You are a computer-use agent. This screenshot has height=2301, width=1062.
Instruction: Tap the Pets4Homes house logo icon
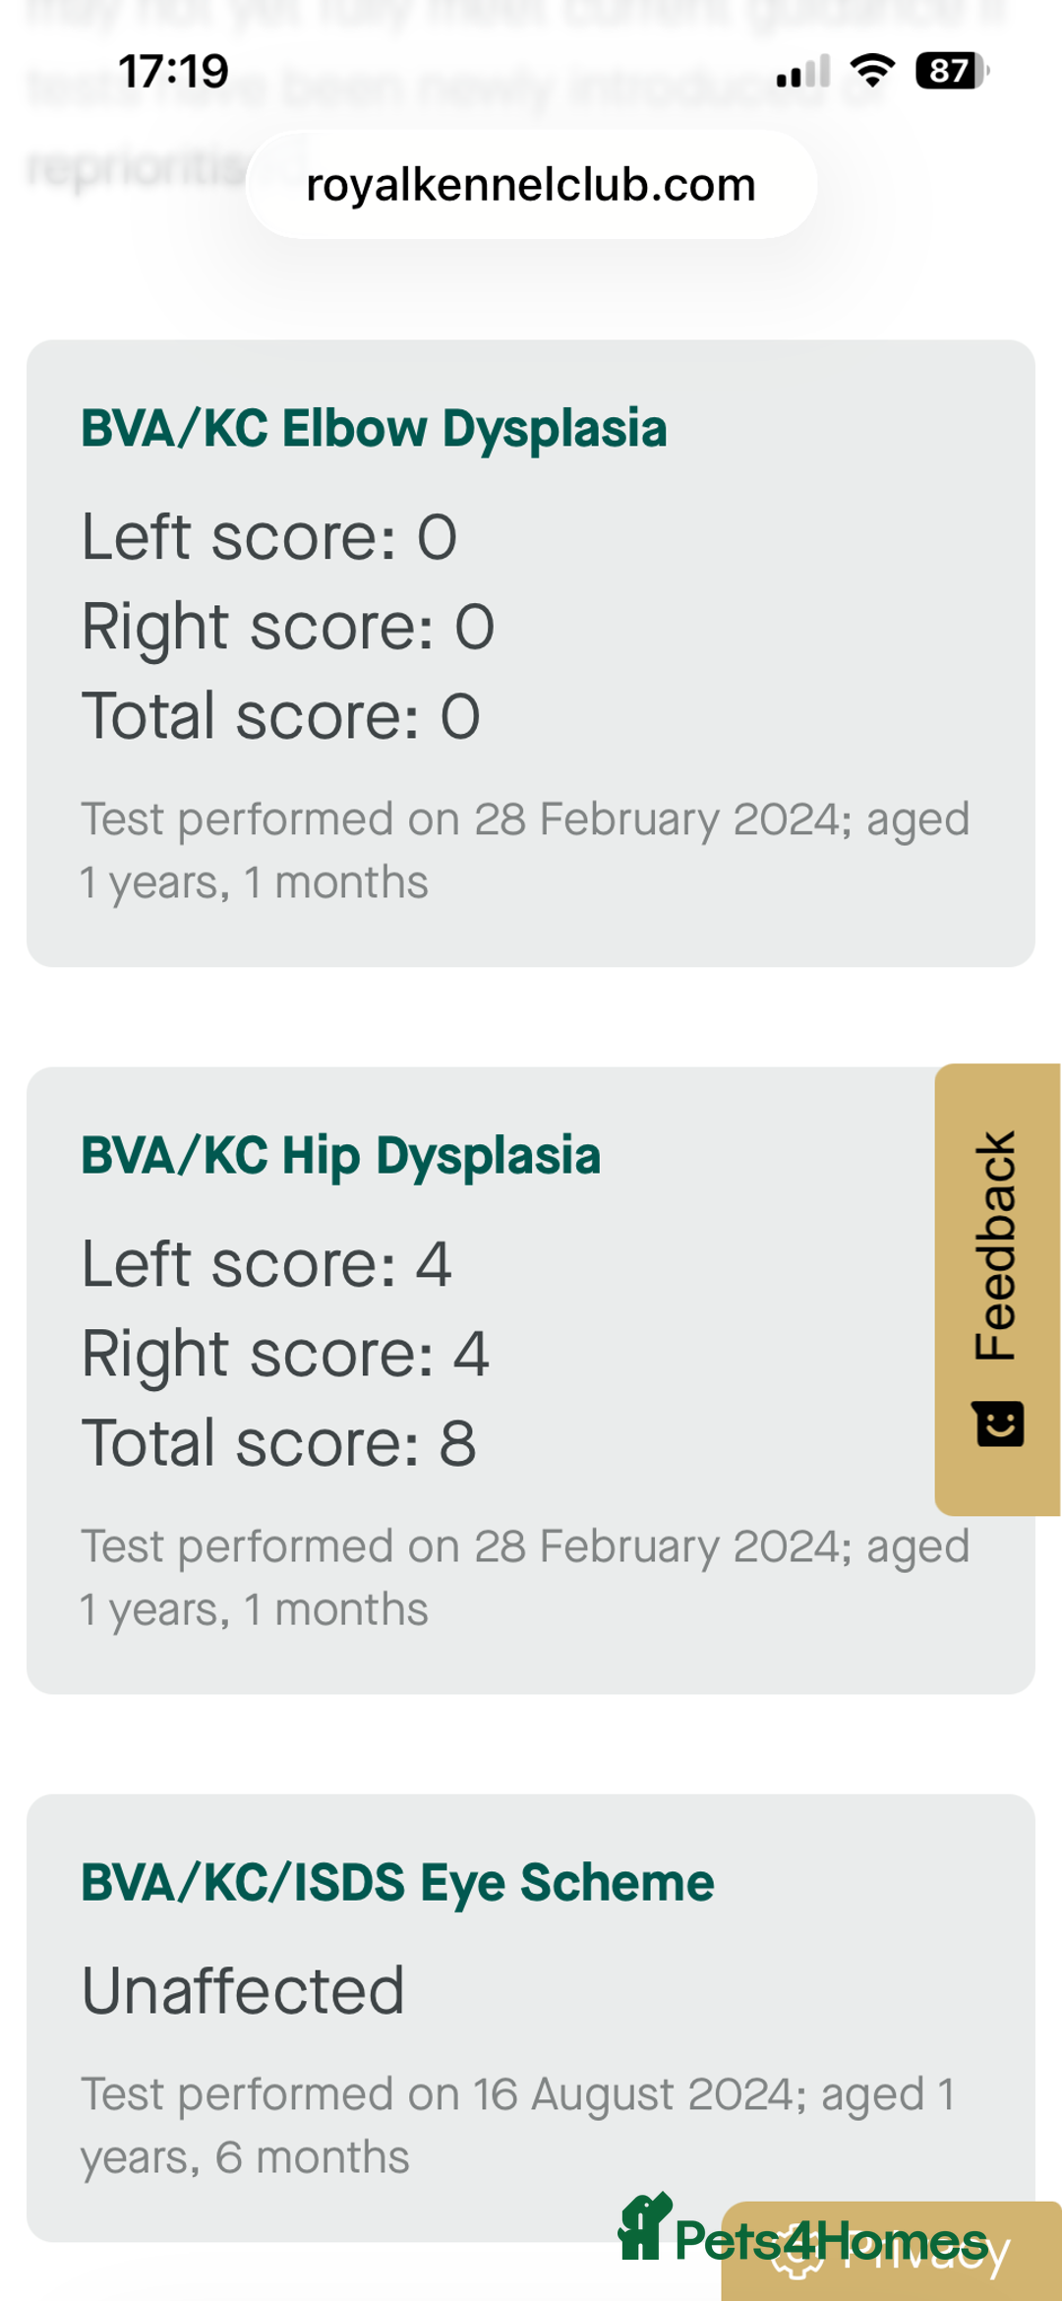coord(643,2228)
